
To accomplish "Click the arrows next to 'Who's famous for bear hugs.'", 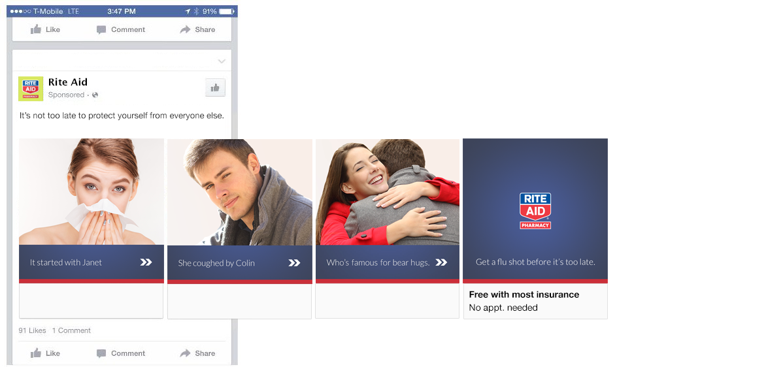I will point(441,263).
